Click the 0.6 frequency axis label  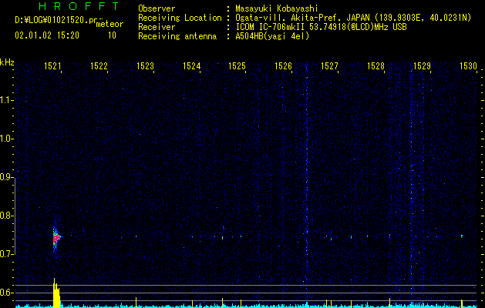[x=6, y=293]
